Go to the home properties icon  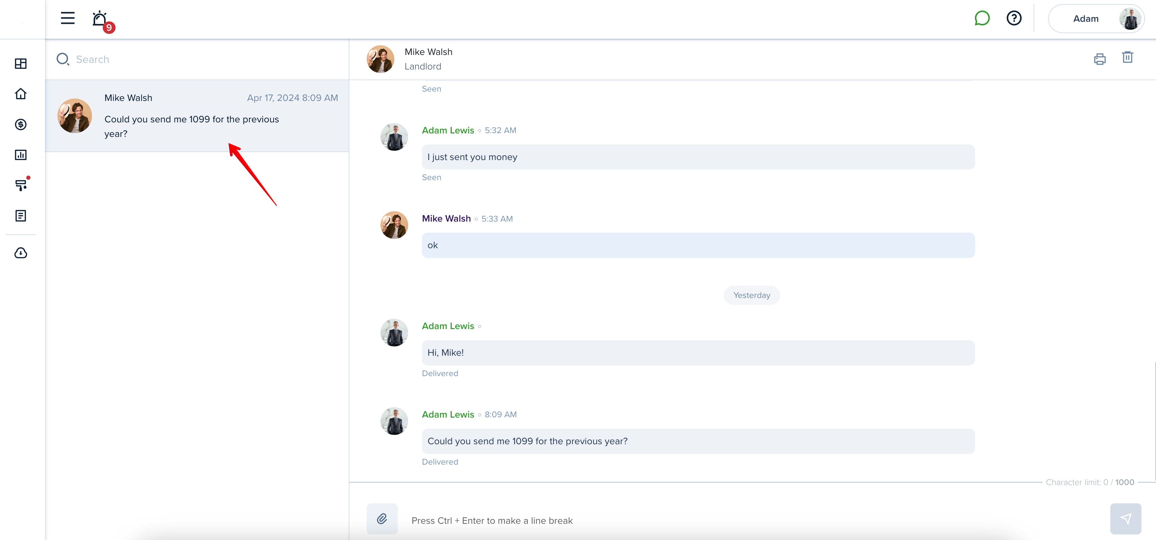coord(21,94)
